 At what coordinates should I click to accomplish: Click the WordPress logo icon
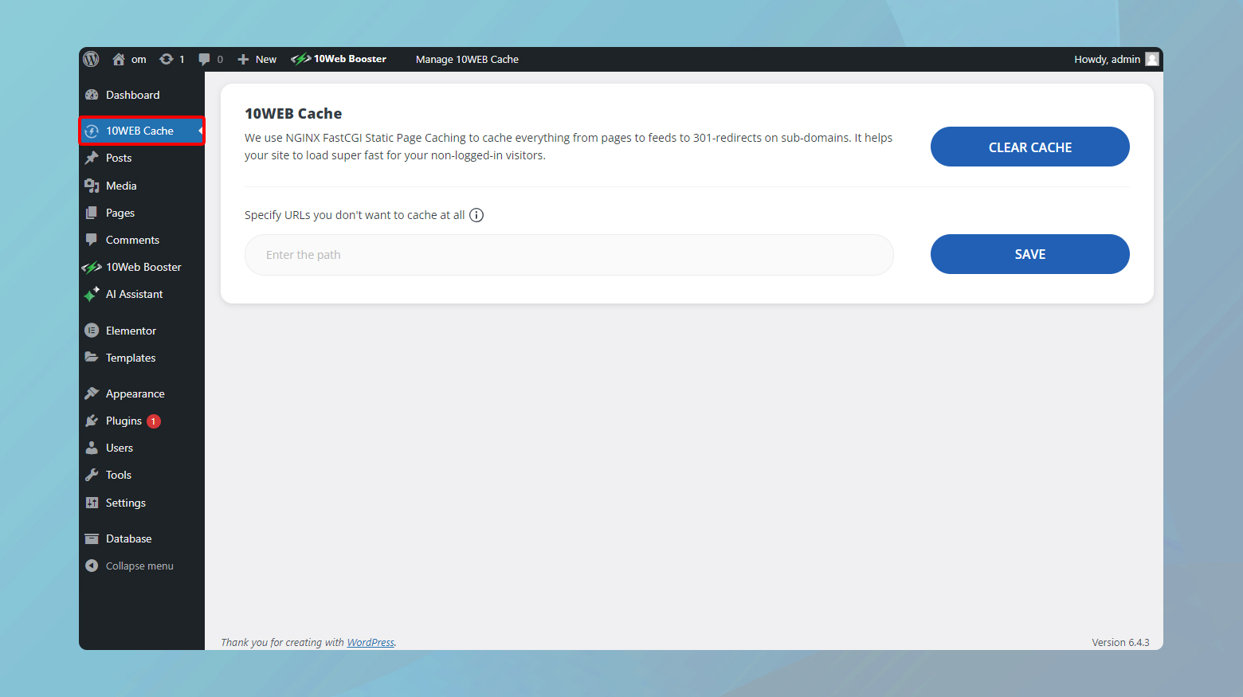tap(91, 58)
